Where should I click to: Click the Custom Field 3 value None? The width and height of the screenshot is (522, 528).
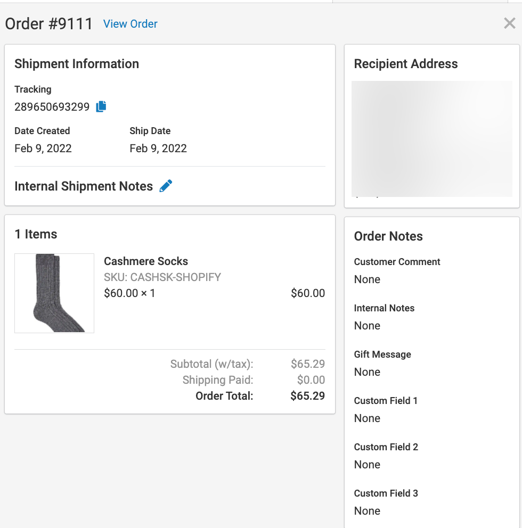point(367,511)
